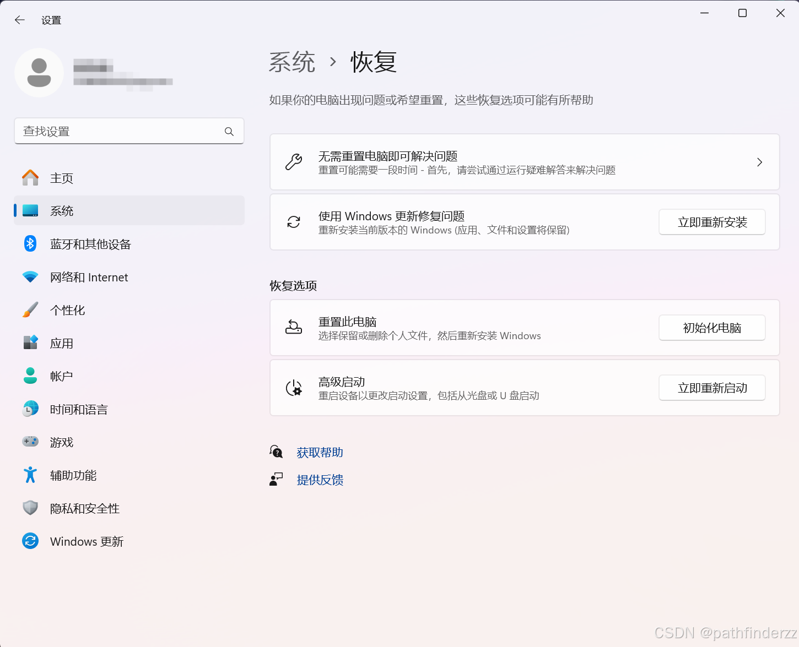Click the 提供反馈 feedback icon
799x647 pixels.
(276, 480)
